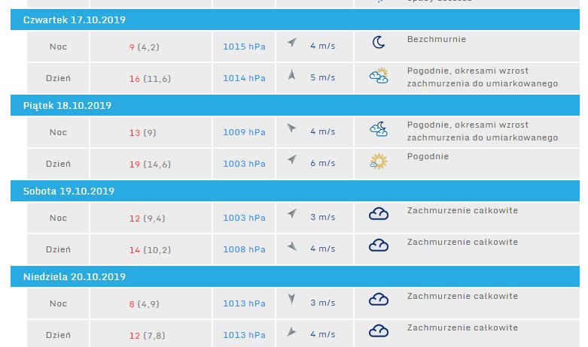
Task: Click the overcast cloud icon for Niedziela day
Action: pyautogui.click(x=379, y=331)
